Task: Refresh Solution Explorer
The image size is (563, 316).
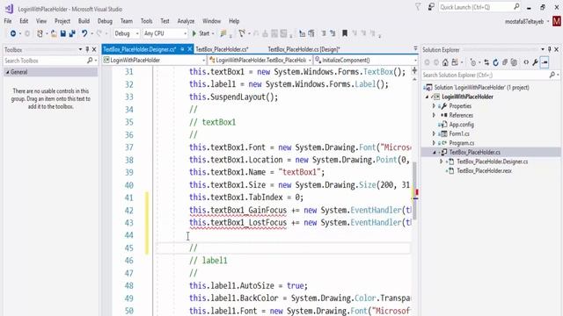Action: (496, 62)
